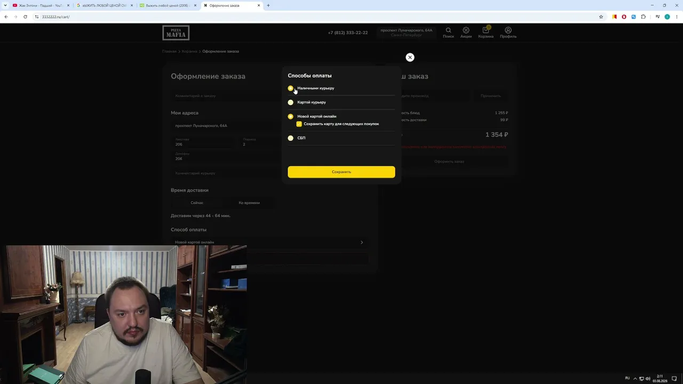The image size is (683, 384).
Task: Choose Сейчас delivery time
Action: [197, 203]
